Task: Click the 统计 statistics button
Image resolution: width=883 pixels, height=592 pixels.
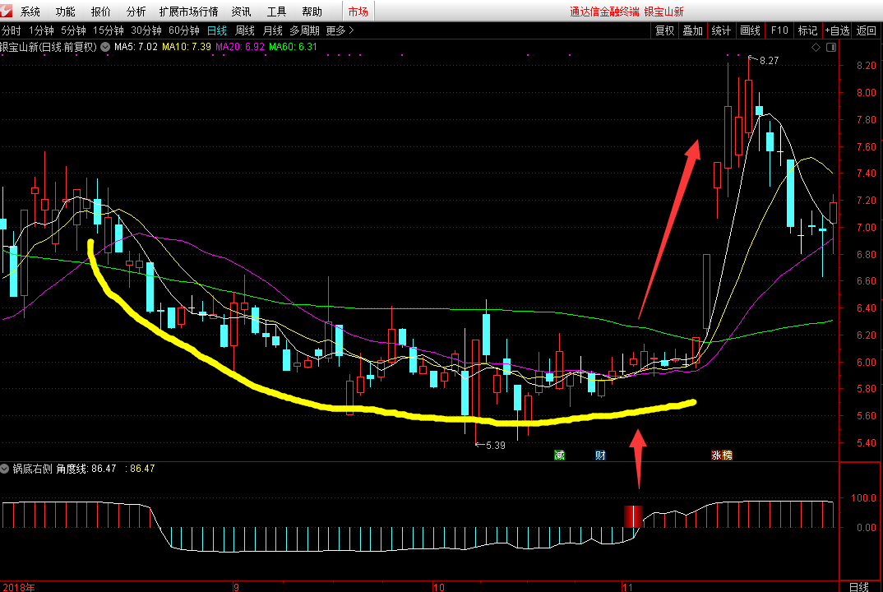Action: tap(721, 30)
